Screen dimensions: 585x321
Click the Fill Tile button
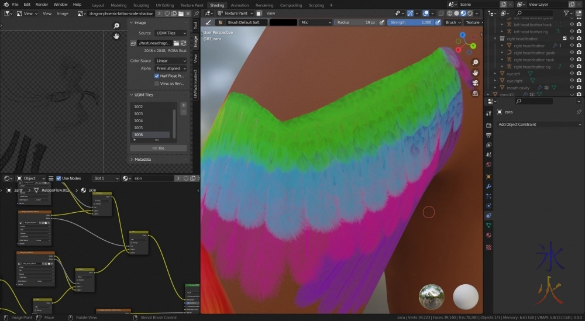click(x=158, y=149)
